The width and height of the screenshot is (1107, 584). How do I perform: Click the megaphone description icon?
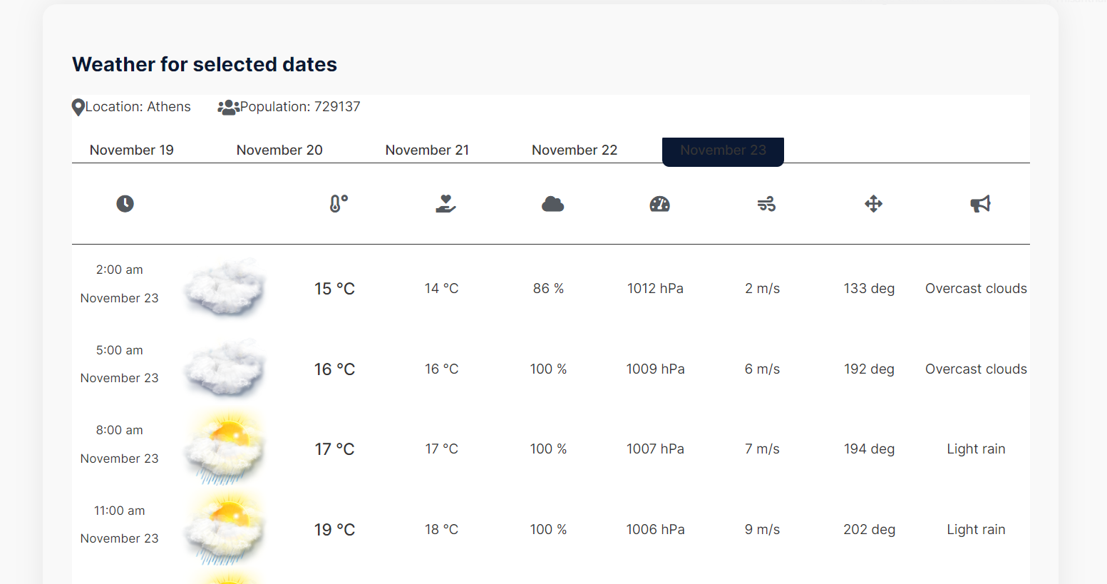pos(980,205)
